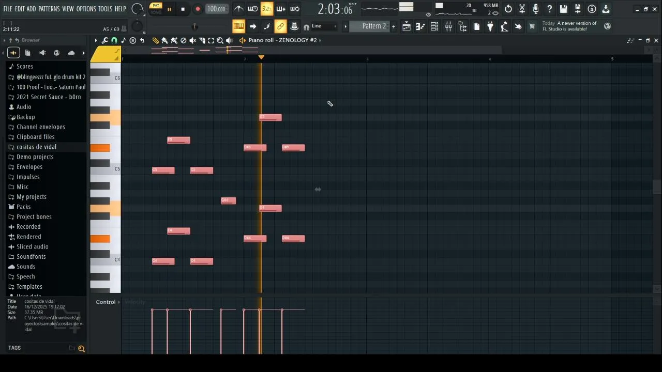Click the record button

click(197, 9)
